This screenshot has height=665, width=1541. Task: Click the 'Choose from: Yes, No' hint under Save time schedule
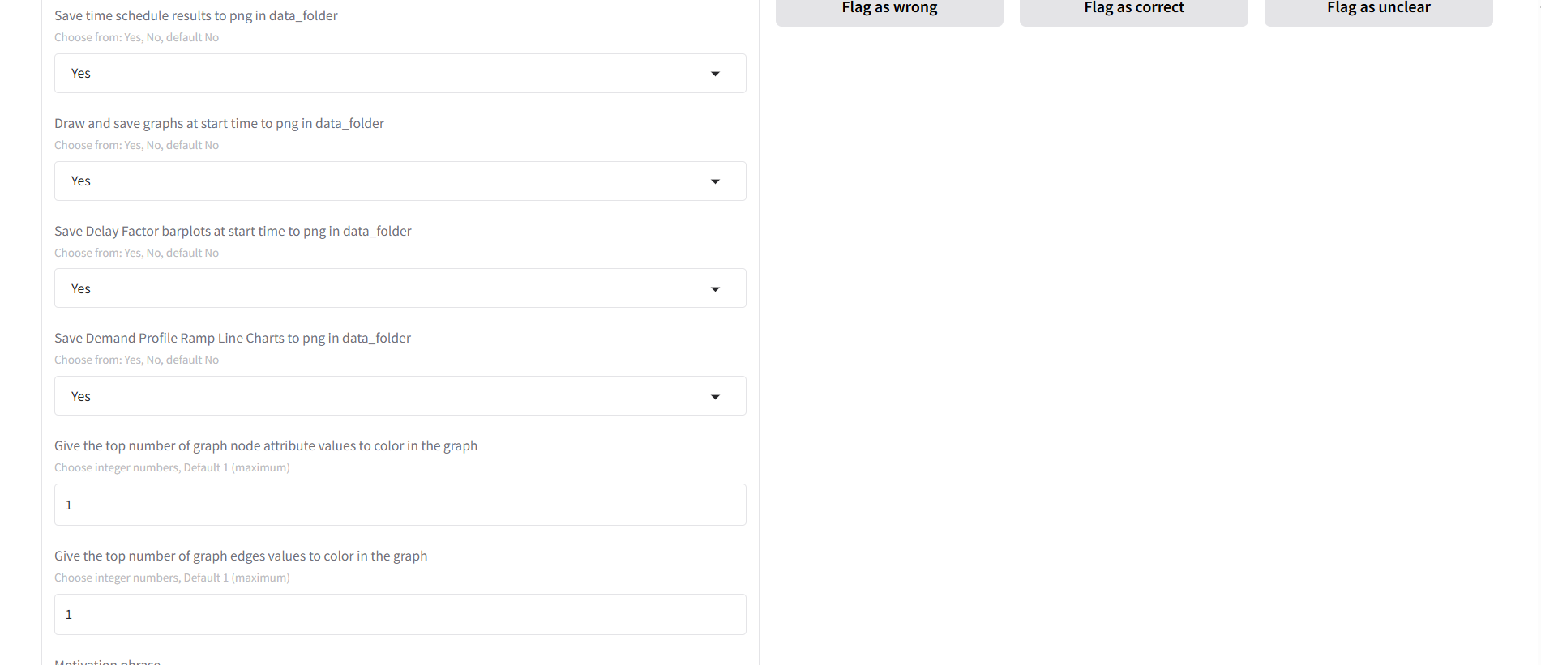[136, 37]
